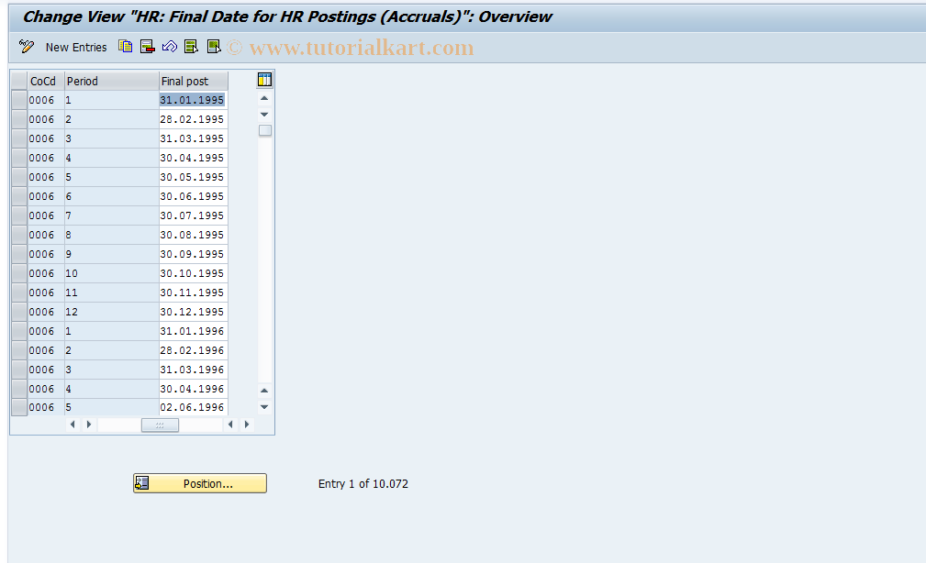Click 'Entry 1 of 10.072' text
The height and width of the screenshot is (563, 926).
pyautogui.click(x=363, y=484)
